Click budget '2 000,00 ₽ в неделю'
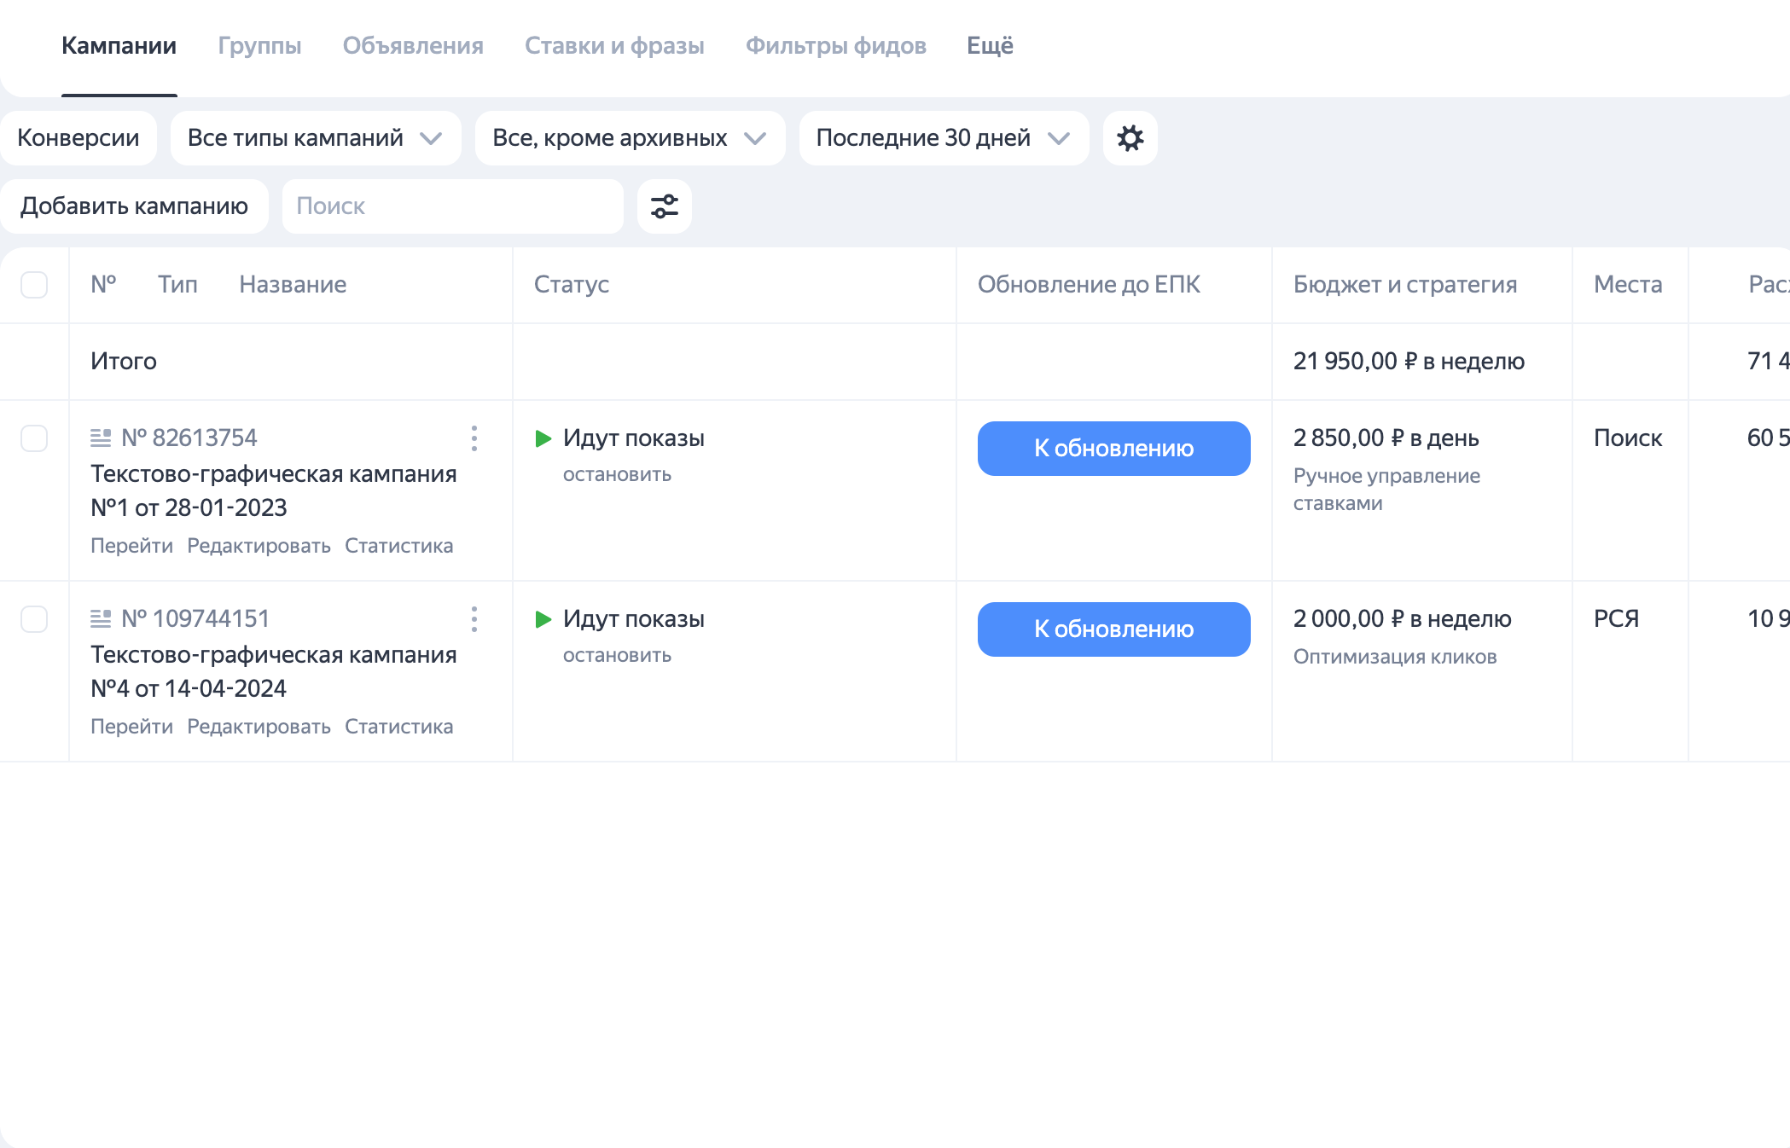Screen dimensions: 1790x1148 tap(1403, 619)
